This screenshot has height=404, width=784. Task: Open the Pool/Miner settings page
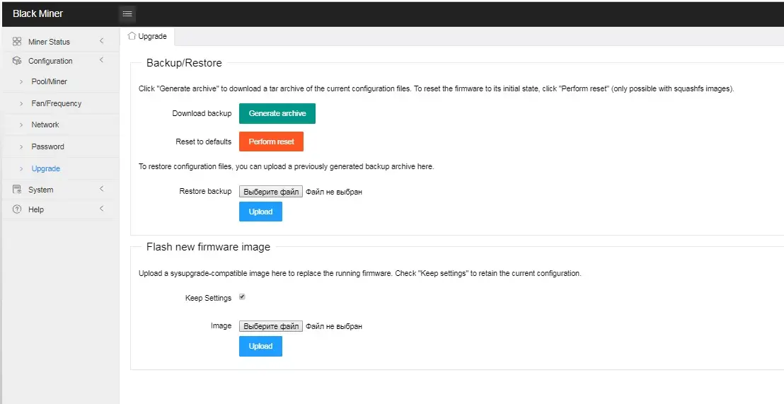click(x=49, y=81)
